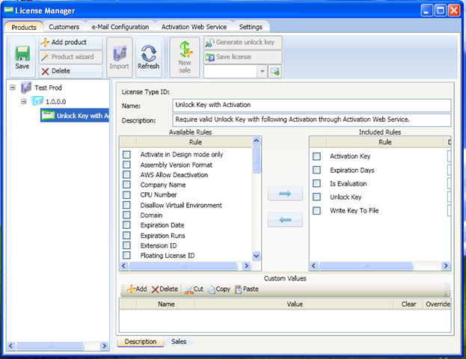Image resolution: width=466 pixels, height=359 pixels.
Task: Click Included Rules scroll right arrow
Action: coord(446,266)
